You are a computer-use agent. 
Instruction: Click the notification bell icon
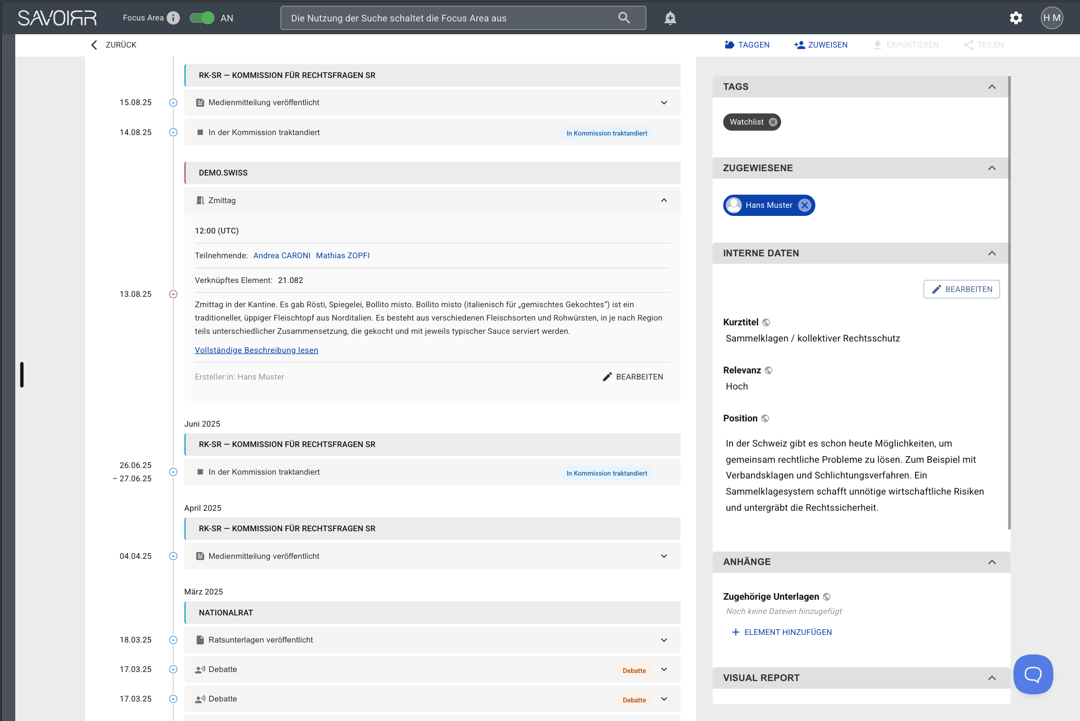pos(670,18)
